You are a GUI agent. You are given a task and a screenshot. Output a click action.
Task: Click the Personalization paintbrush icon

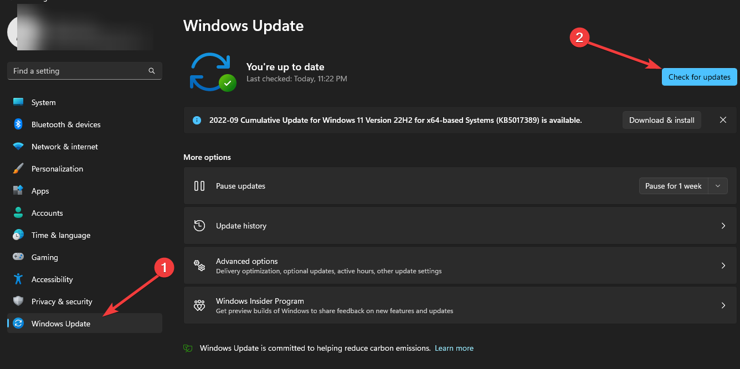[18, 169]
